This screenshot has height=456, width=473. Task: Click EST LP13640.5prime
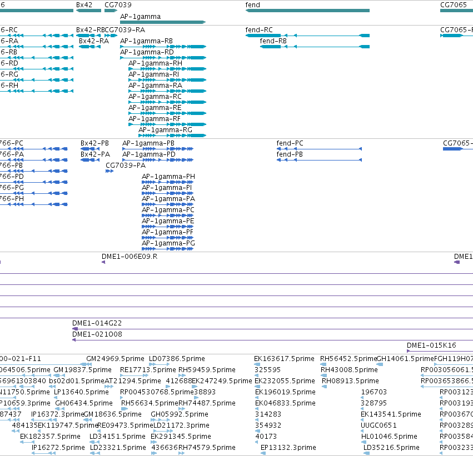pyautogui.click(x=81, y=392)
